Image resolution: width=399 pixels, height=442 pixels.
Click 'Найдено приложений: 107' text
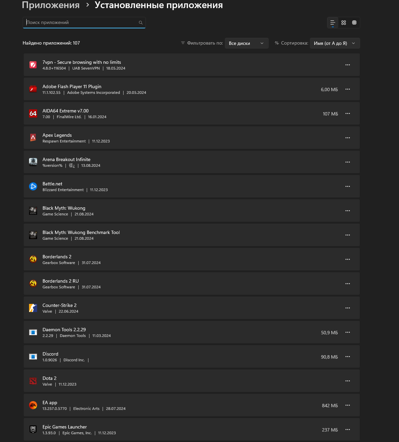(x=51, y=43)
